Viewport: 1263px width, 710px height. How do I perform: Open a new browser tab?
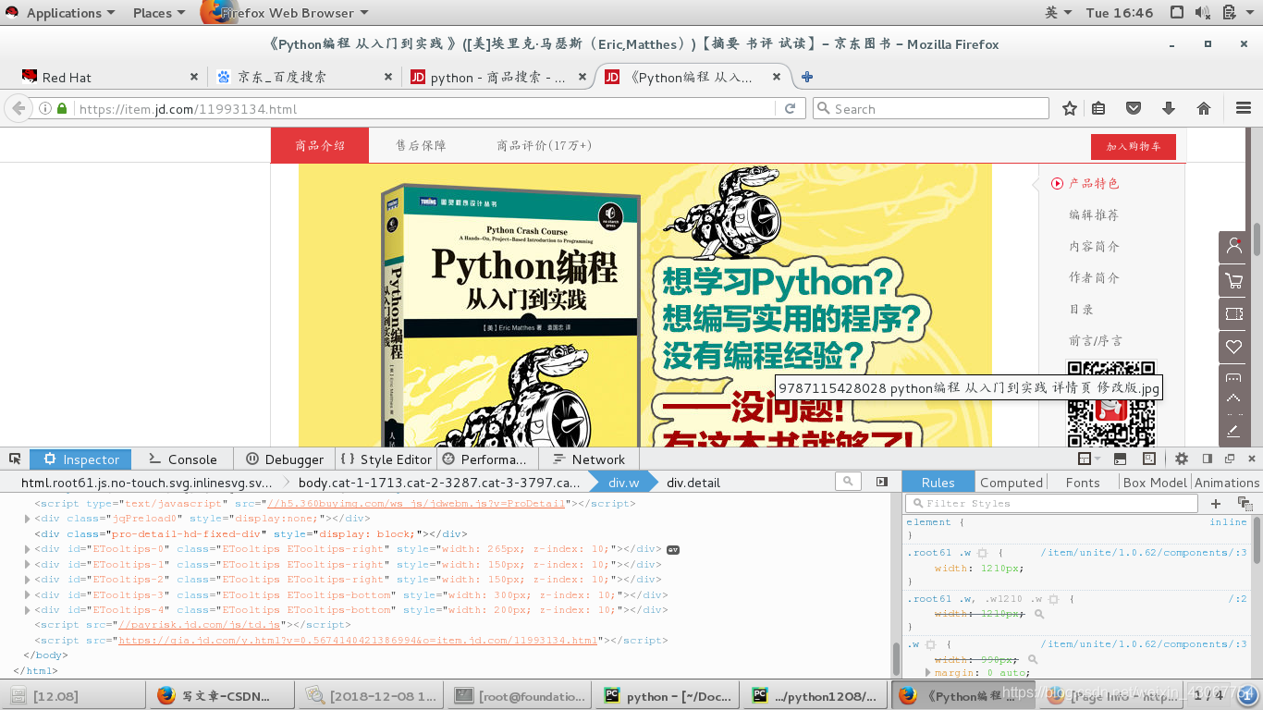pos(807,77)
